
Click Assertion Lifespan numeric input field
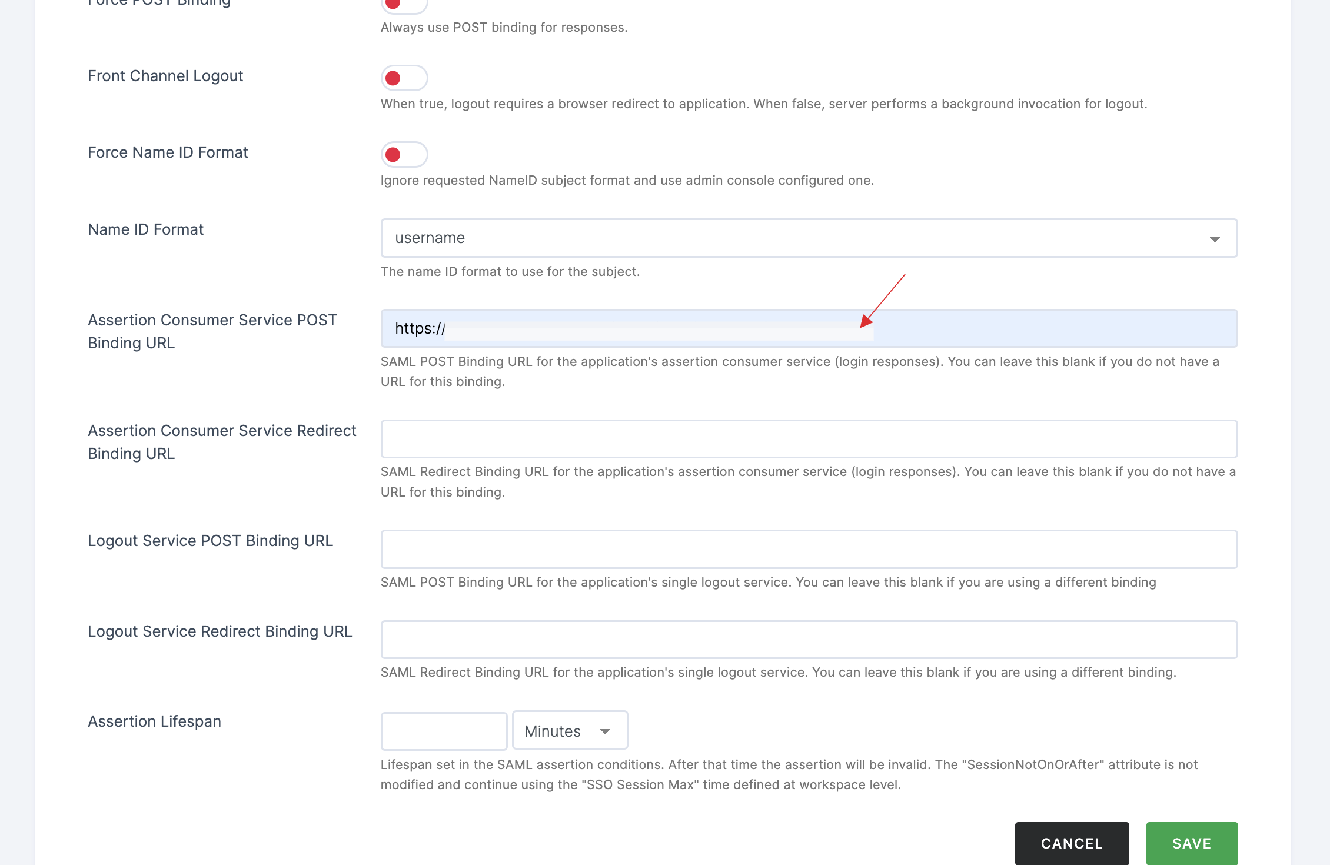coord(441,730)
